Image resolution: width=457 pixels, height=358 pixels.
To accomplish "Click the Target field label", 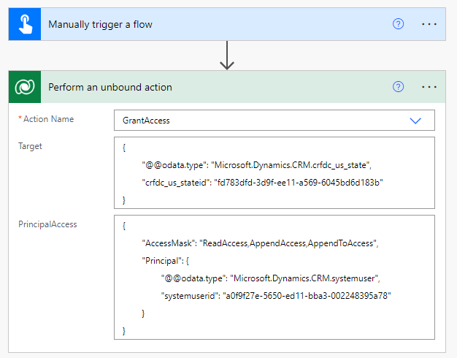I will pyautogui.click(x=30, y=146).
